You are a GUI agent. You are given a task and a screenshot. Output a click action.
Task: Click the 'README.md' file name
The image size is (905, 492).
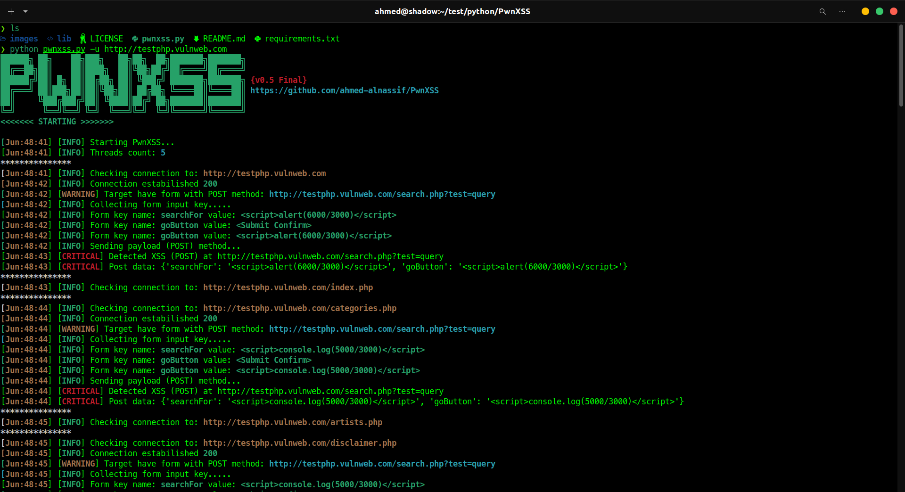point(224,39)
